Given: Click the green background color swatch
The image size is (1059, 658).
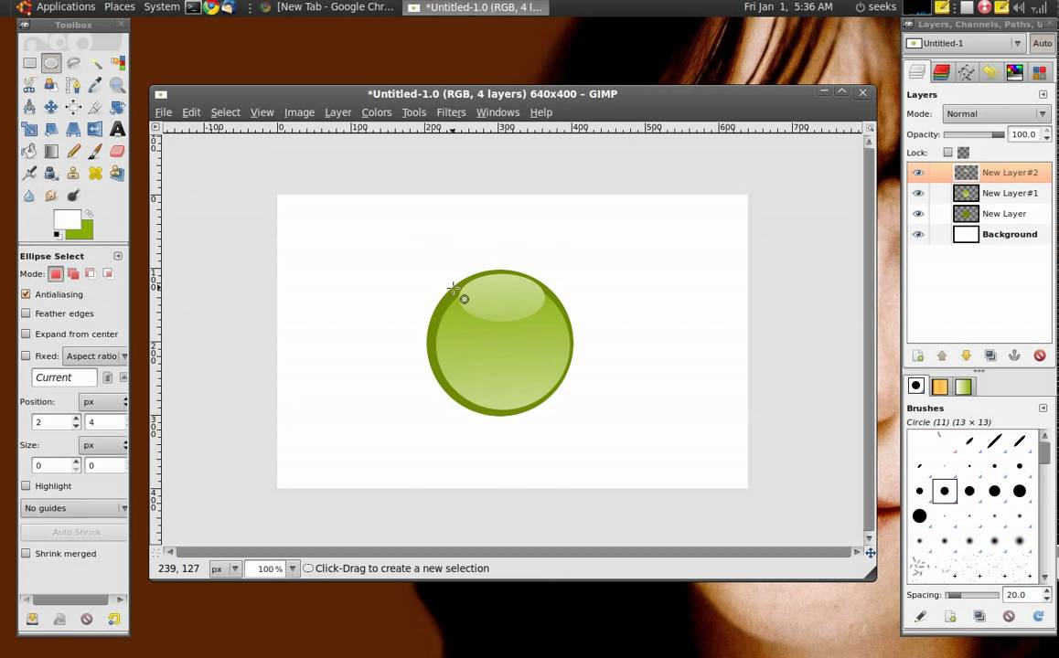Looking at the screenshot, I should [84, 231].
